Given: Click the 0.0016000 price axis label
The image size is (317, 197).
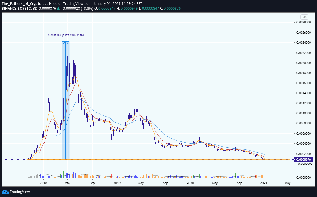Looking at the screenshot, I should tap(304, 83).
